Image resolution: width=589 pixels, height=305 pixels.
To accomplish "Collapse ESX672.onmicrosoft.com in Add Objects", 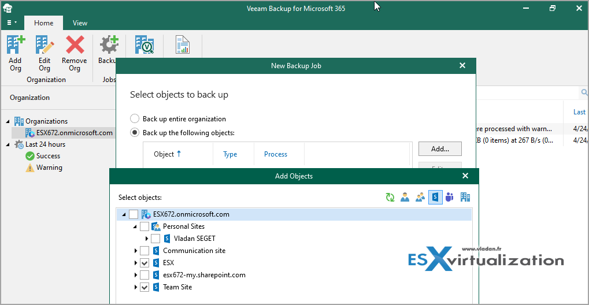I will pyautogui.click(x=124, y=214).
